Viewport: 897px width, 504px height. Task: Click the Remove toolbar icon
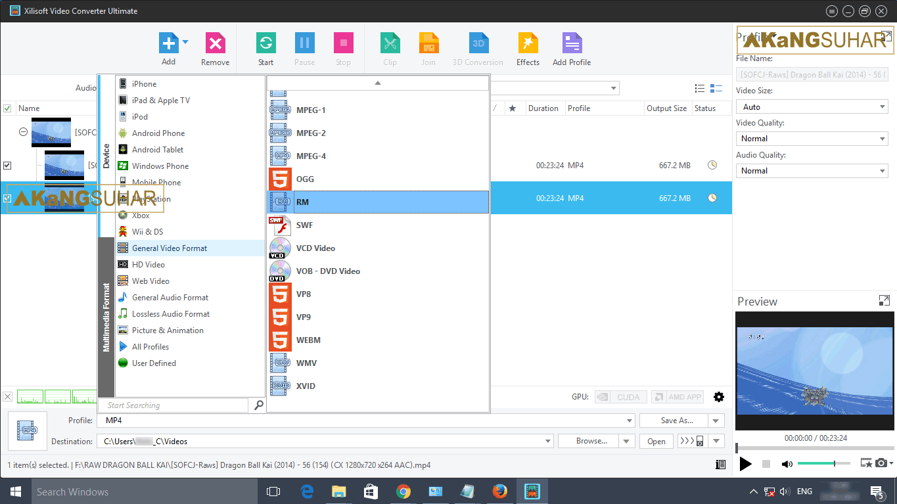click(x=215, y=43)
